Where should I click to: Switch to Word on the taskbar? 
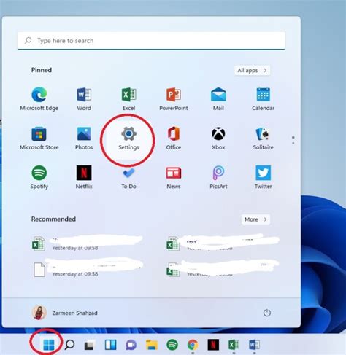(254, 345)
